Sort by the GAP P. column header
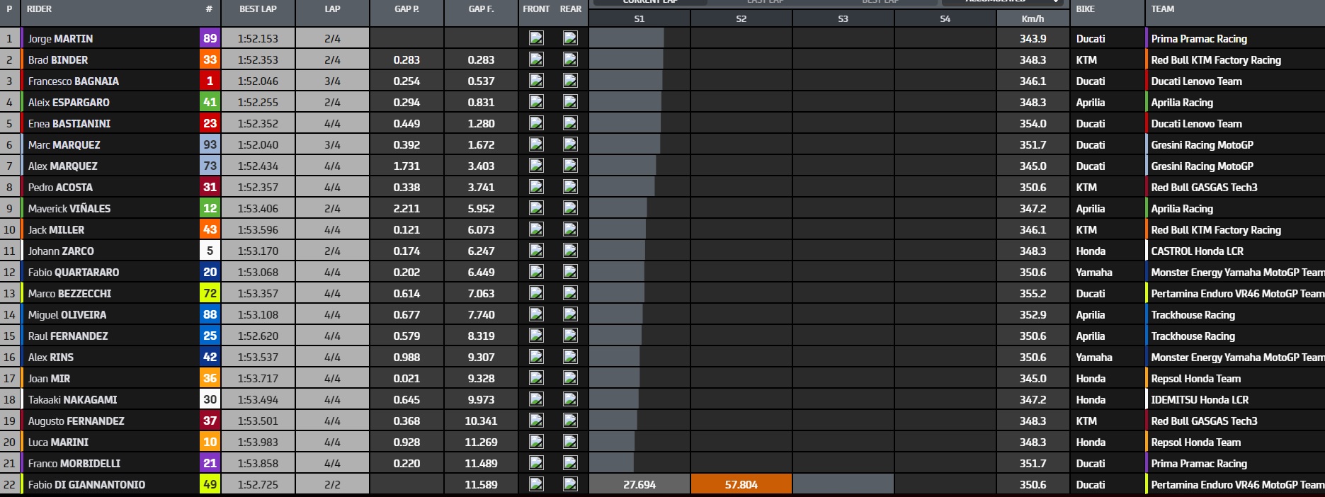Image resolution: width=1325 pixels, height=497 pixels. pyautogui.click(x=406, y=9)
